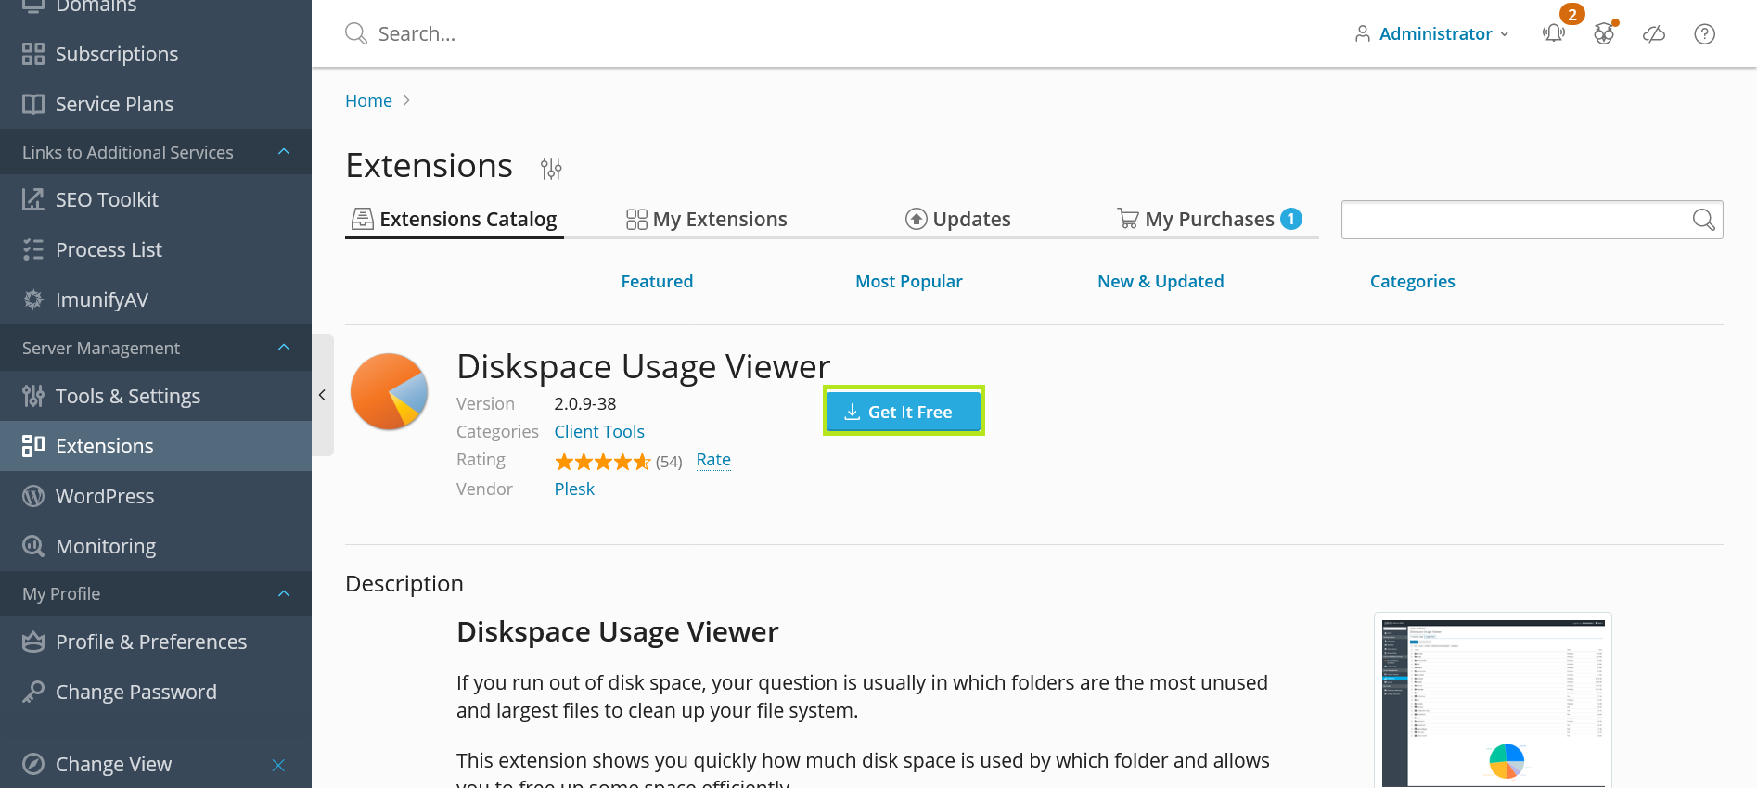
Task: Collapse the sidebar with arrow handle
Action: (322, 395)
